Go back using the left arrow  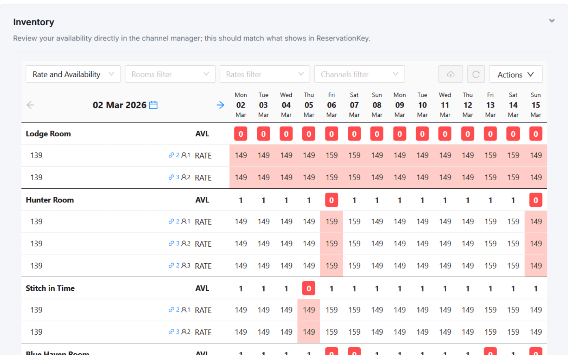30,105
